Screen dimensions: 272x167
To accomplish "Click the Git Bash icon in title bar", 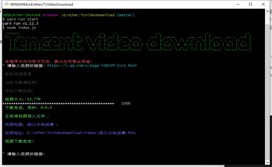I will [x=7, y=4].
